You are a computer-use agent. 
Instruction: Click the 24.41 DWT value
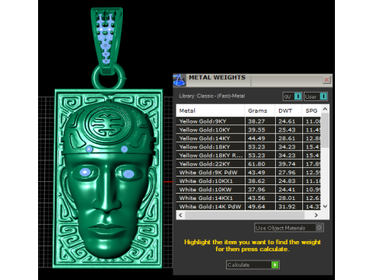point(287,190)
